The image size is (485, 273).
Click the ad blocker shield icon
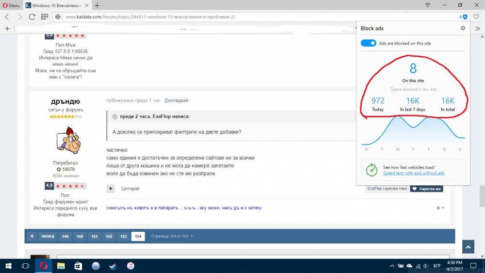[465, 16]
